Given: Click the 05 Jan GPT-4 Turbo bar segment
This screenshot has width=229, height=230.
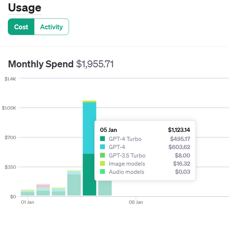Looking at the screenshot, I should [x=89, y=174].
